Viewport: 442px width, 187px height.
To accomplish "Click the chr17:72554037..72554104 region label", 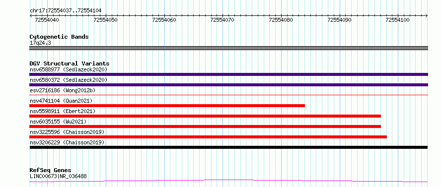I will pyautogui.click(x=66, y=11).
